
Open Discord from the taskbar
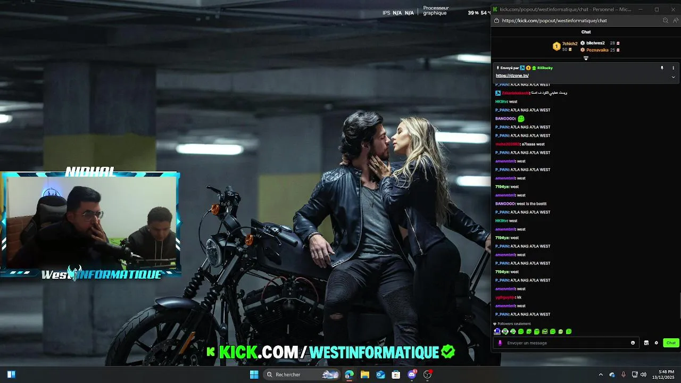412,374
